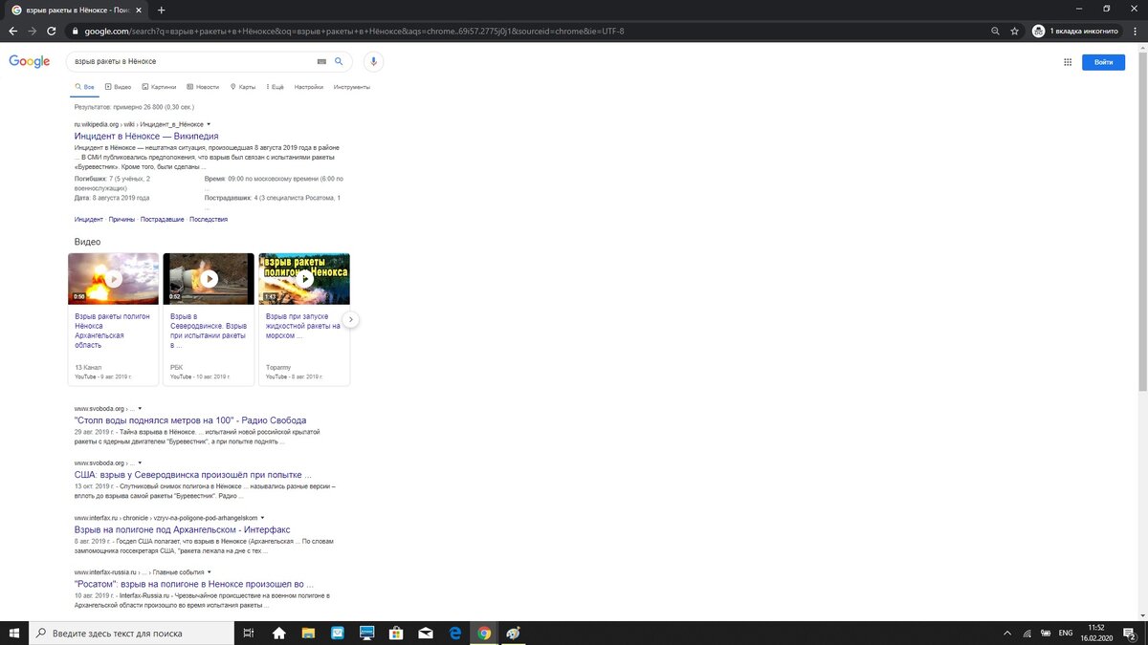Open the Инцидент sitelink
Viewport: 1148px width, 645px height.
click(x=89, y=220)
